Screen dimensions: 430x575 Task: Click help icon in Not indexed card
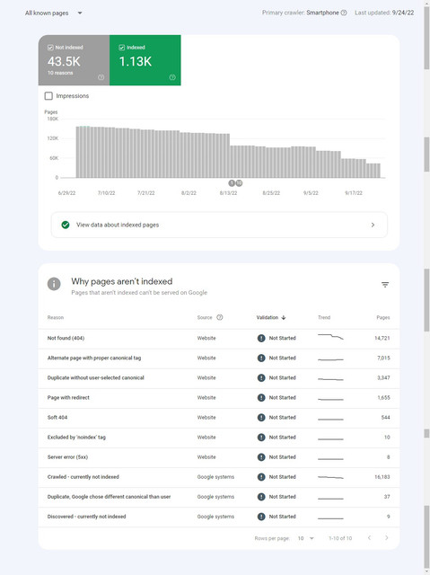tap(101, 77)
